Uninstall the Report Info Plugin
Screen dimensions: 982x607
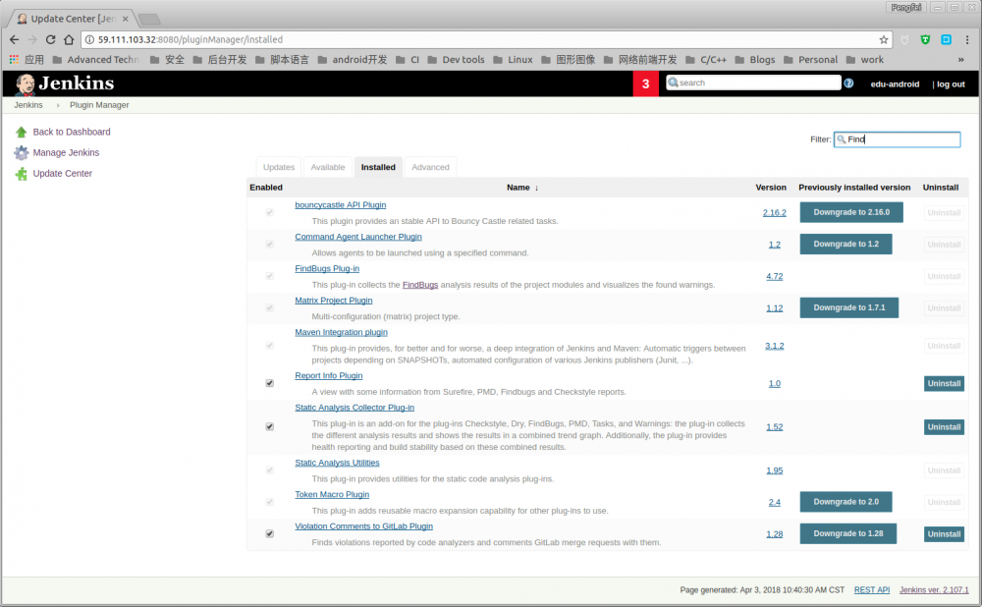coord(944,383)
